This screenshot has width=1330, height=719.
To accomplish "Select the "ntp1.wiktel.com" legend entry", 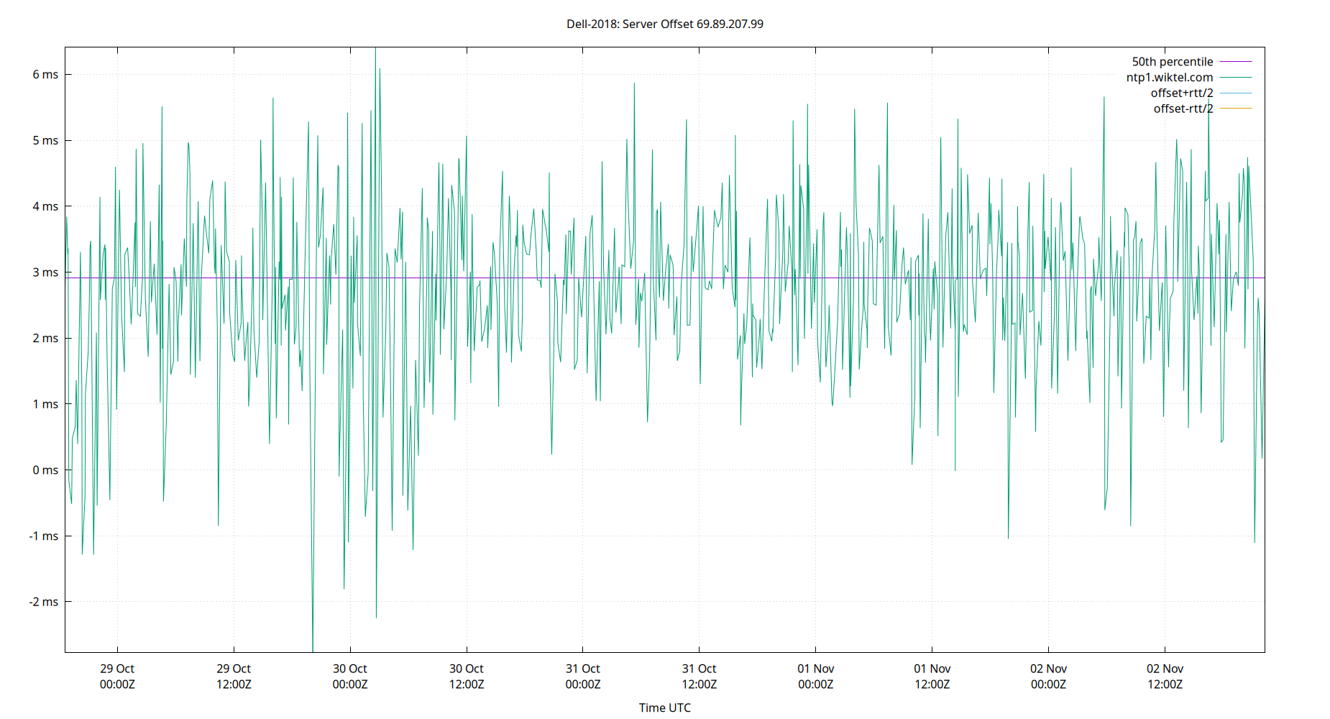I will pyautogui.click(x=1171, y=77).
